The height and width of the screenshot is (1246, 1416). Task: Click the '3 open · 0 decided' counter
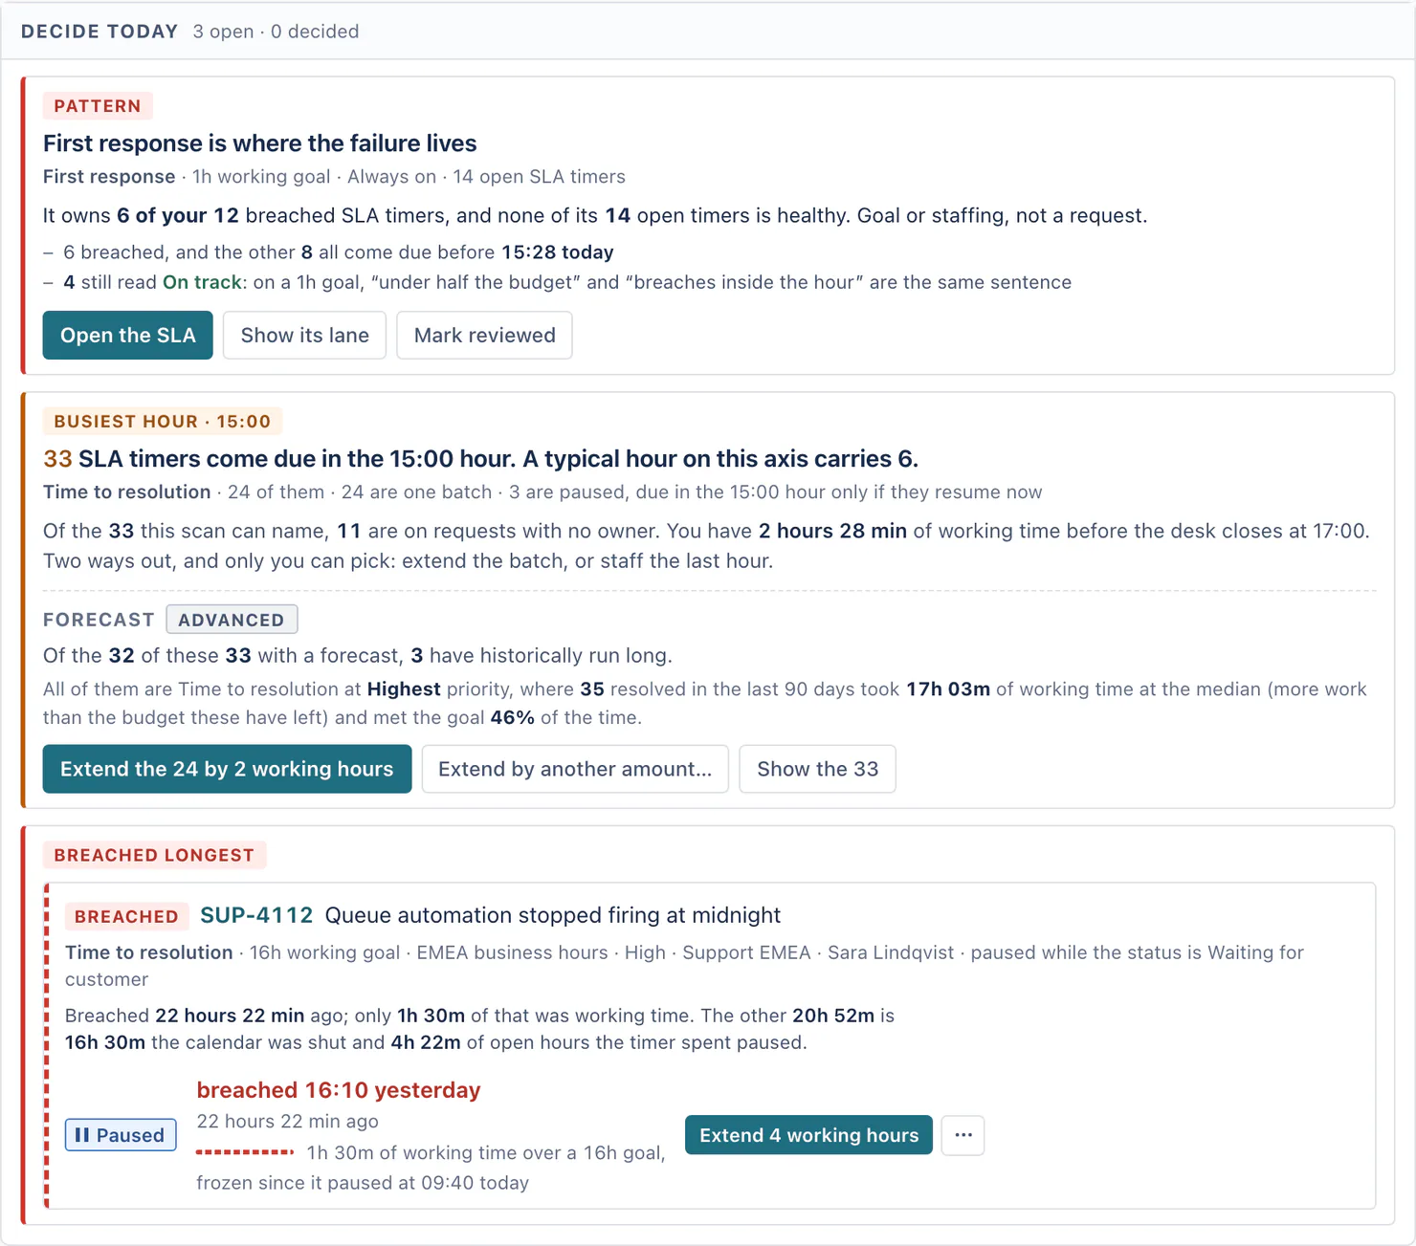click(x=277, y=32)
